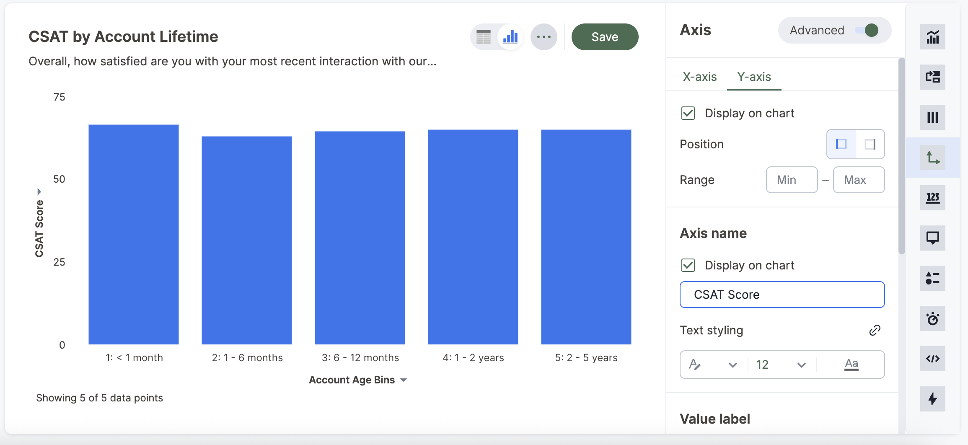Uncheck Axis name Display on chart checkbox
Screen dimensions: 968x445
click(688, 265)
